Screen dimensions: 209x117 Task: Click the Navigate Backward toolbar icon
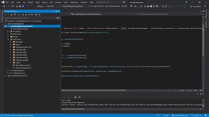pos(4,6)
